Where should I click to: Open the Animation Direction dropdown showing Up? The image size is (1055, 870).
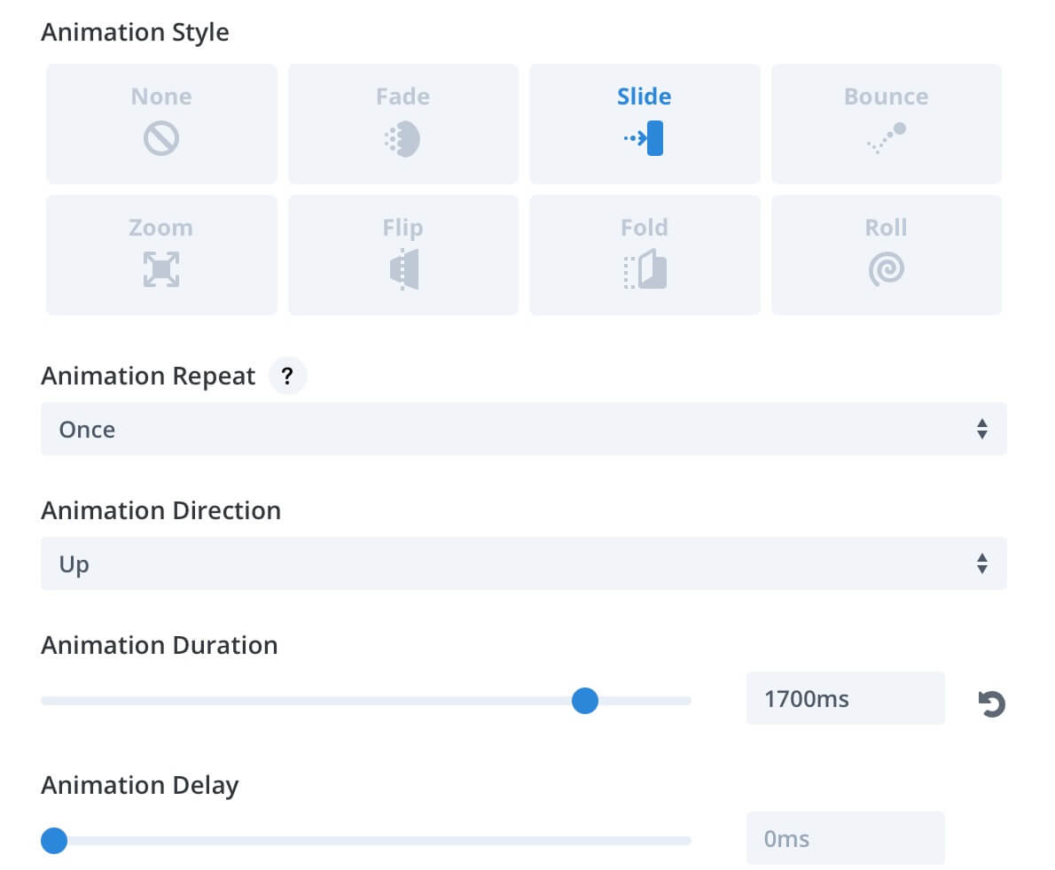click(x=523, y=563)
